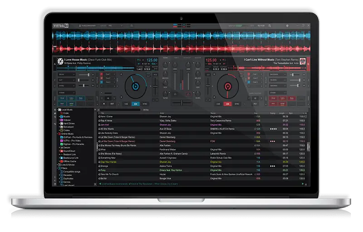Double the deck A loop with the right arrow
This screenshot has height=232, width=363.
[x=114, y=99]
